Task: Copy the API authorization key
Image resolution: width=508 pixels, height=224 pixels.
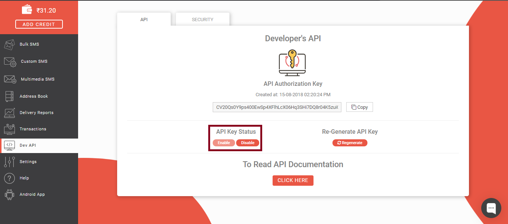Action: click(x=360, y=107)
